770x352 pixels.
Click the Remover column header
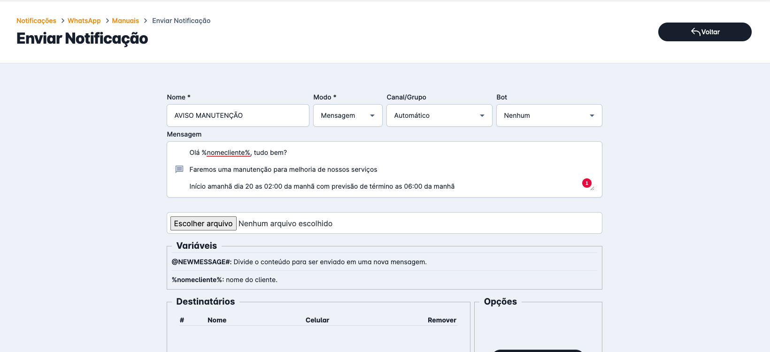tap(442, 320)
